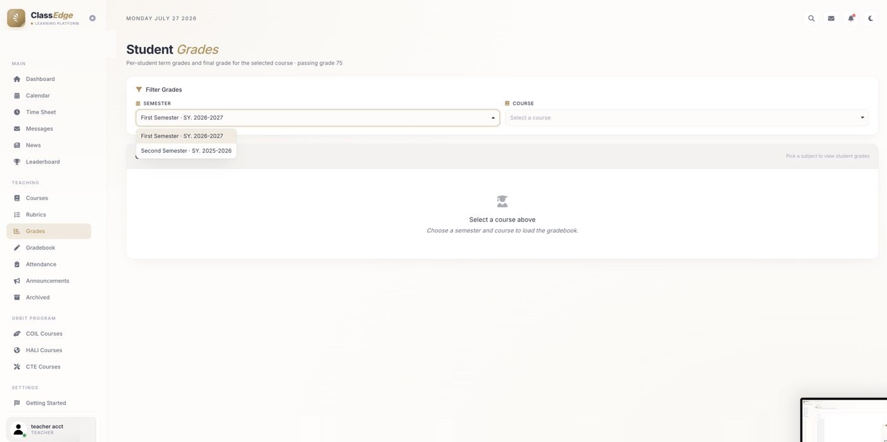Click the Rubrics list icon
Screen dimensions: 887x442
(17, 215)
